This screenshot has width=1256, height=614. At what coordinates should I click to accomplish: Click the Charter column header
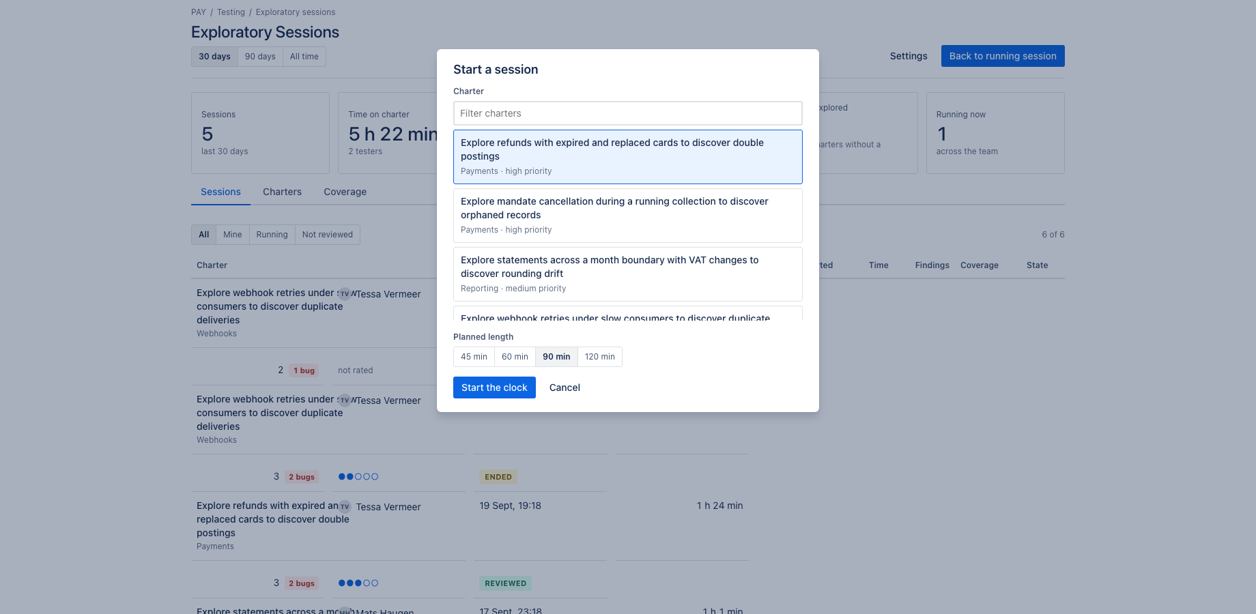pyautogui.click(x=212, y=265)
